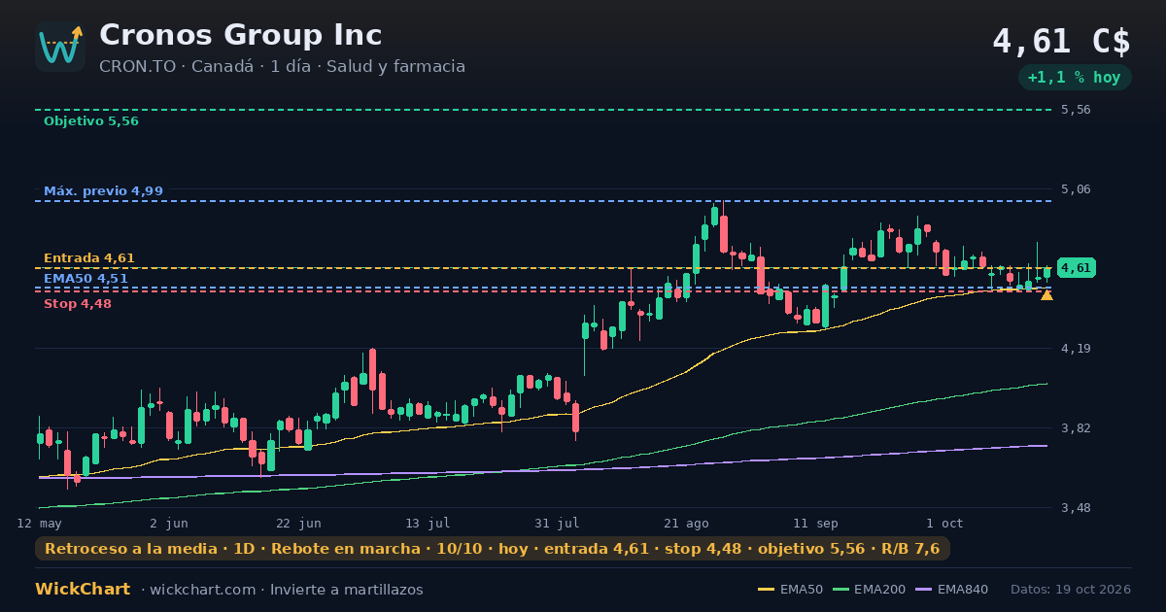Screen dimensions: 1166x612
Task: Click the 31 jul date axis label
Action: click(557, 523)
